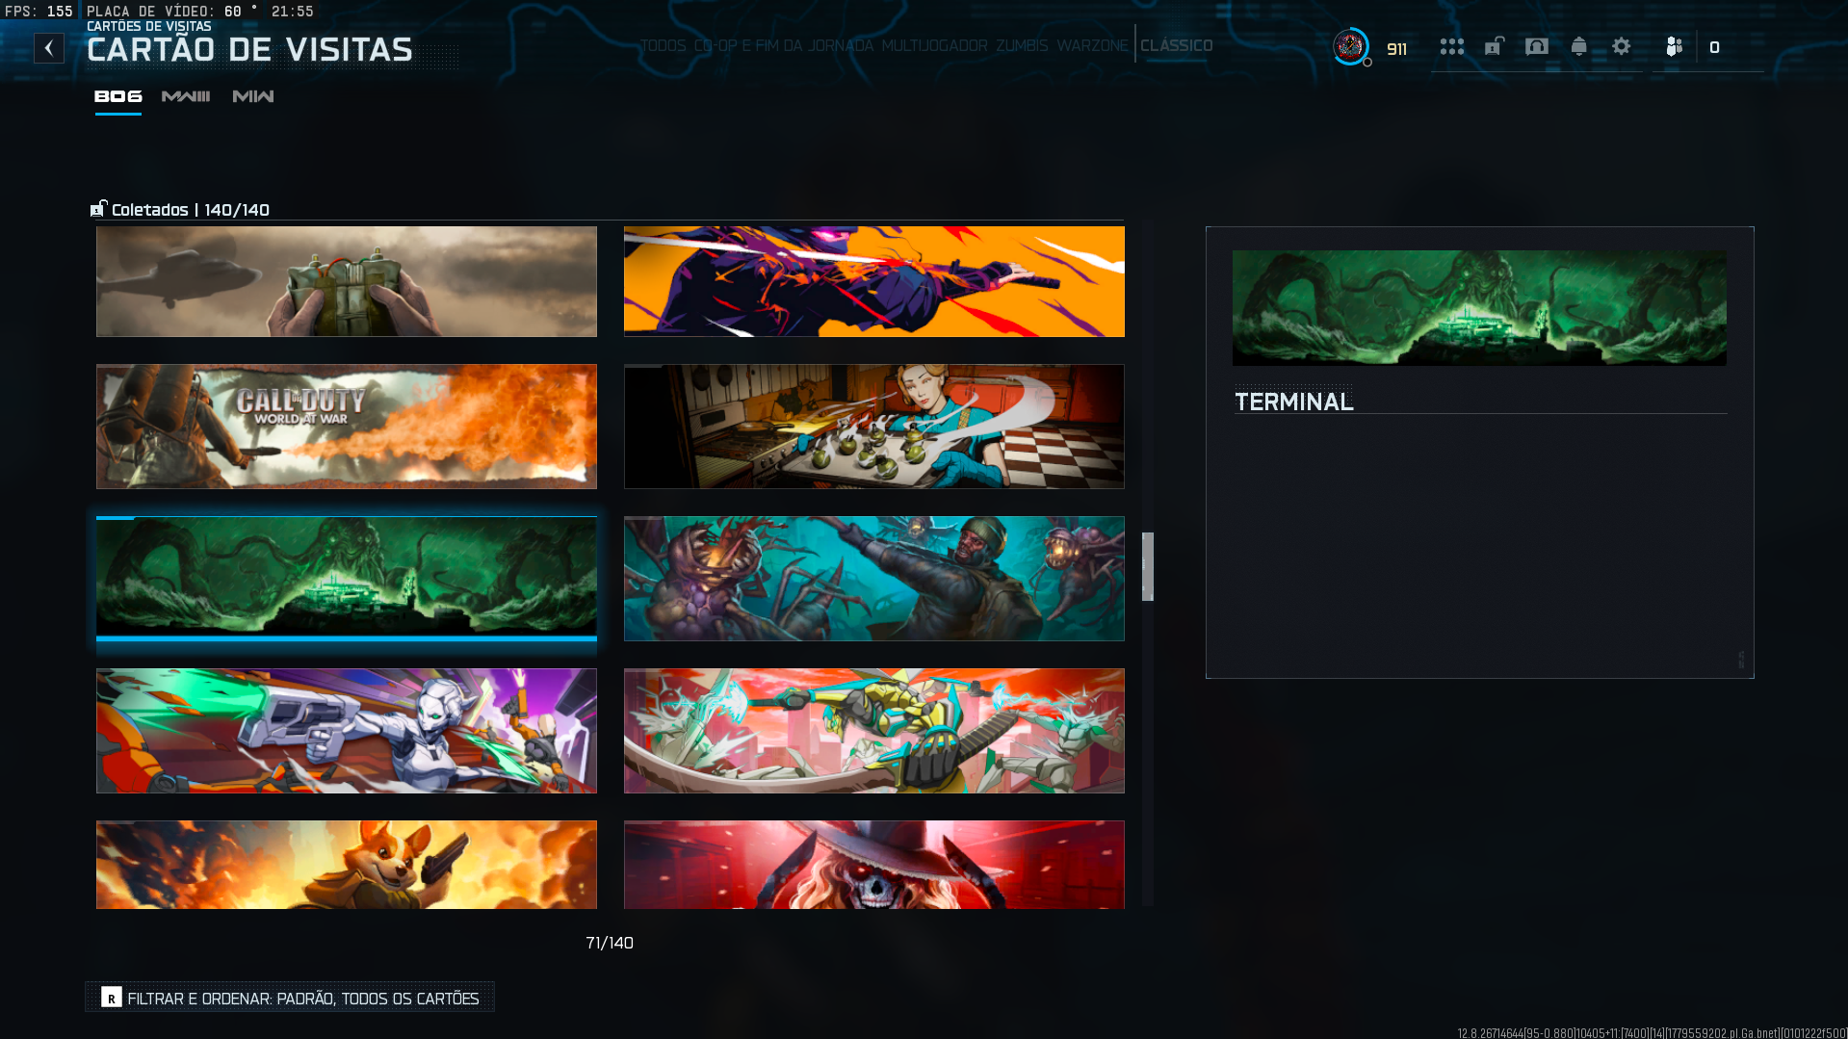The width and height of the screenshot is (1848, 1039).
Task: Select the Zumbis mode filter
Action: (x=1022, y=45)
